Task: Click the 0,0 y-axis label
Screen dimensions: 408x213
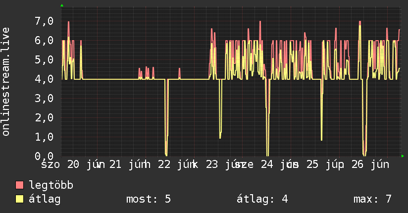Action: point(44,156)
